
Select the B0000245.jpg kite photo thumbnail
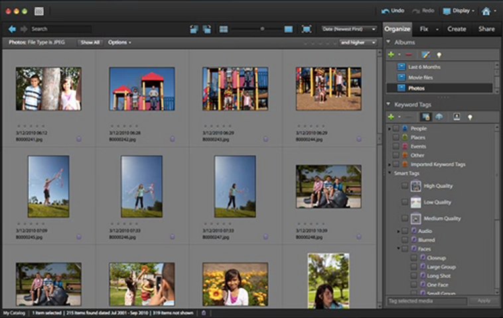48,186
